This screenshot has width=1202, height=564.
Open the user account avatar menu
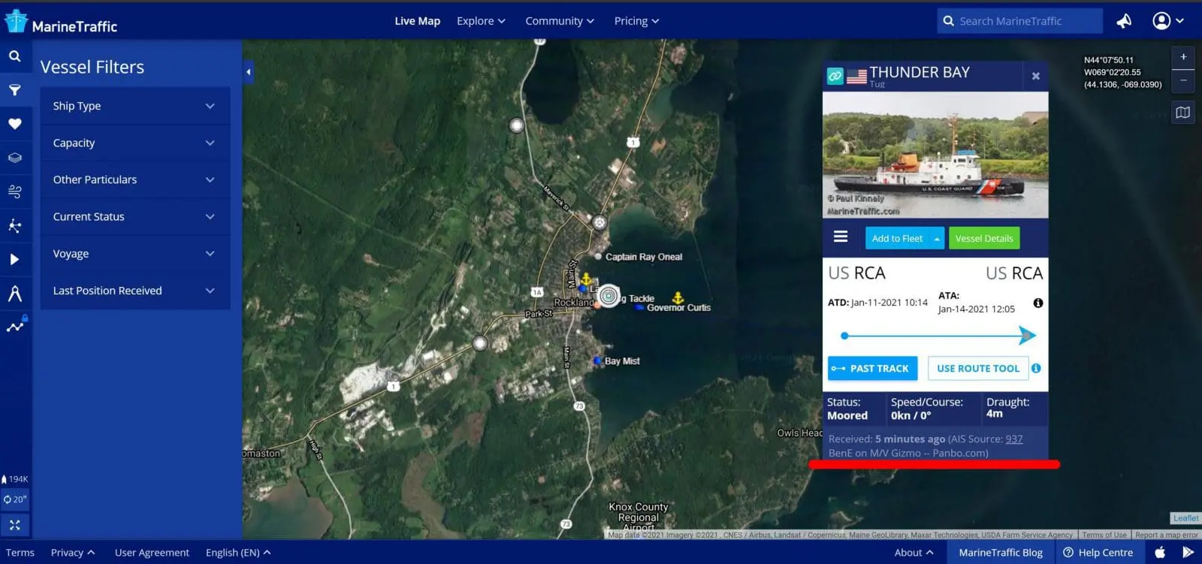[1168, 21]
